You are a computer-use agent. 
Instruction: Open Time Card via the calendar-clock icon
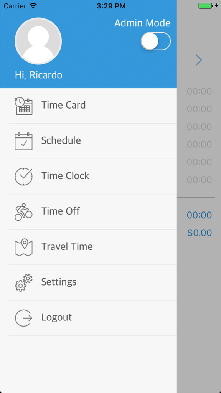(23, 105)
